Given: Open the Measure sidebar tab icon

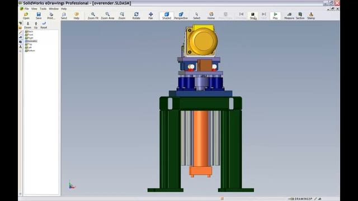Looking at the screenshot, I should click(x=21, y=37).
